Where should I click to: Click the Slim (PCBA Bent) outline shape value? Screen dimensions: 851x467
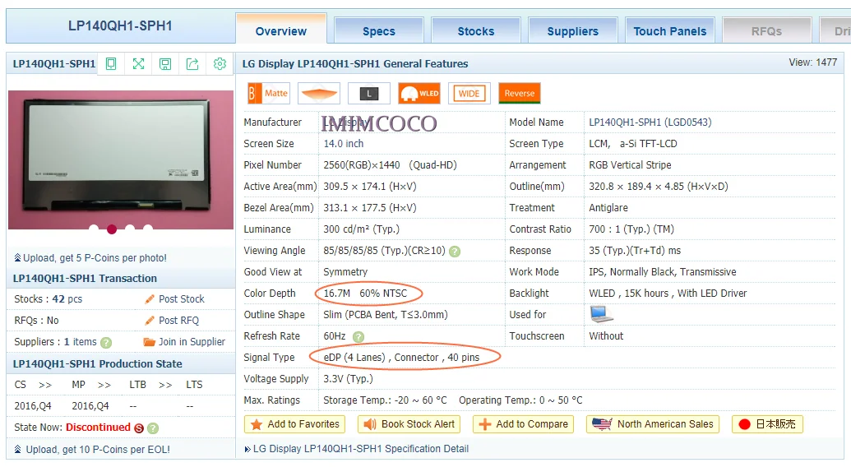pos(386,315)
